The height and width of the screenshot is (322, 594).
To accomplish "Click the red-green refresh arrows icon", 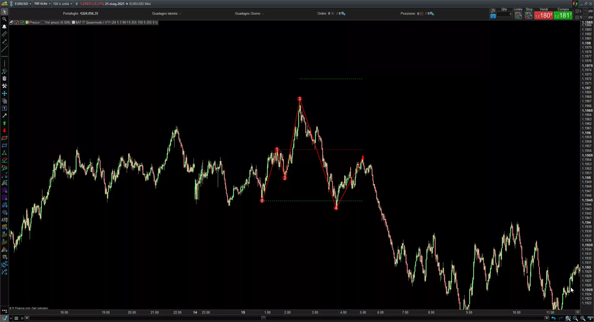I will [575, 4].
